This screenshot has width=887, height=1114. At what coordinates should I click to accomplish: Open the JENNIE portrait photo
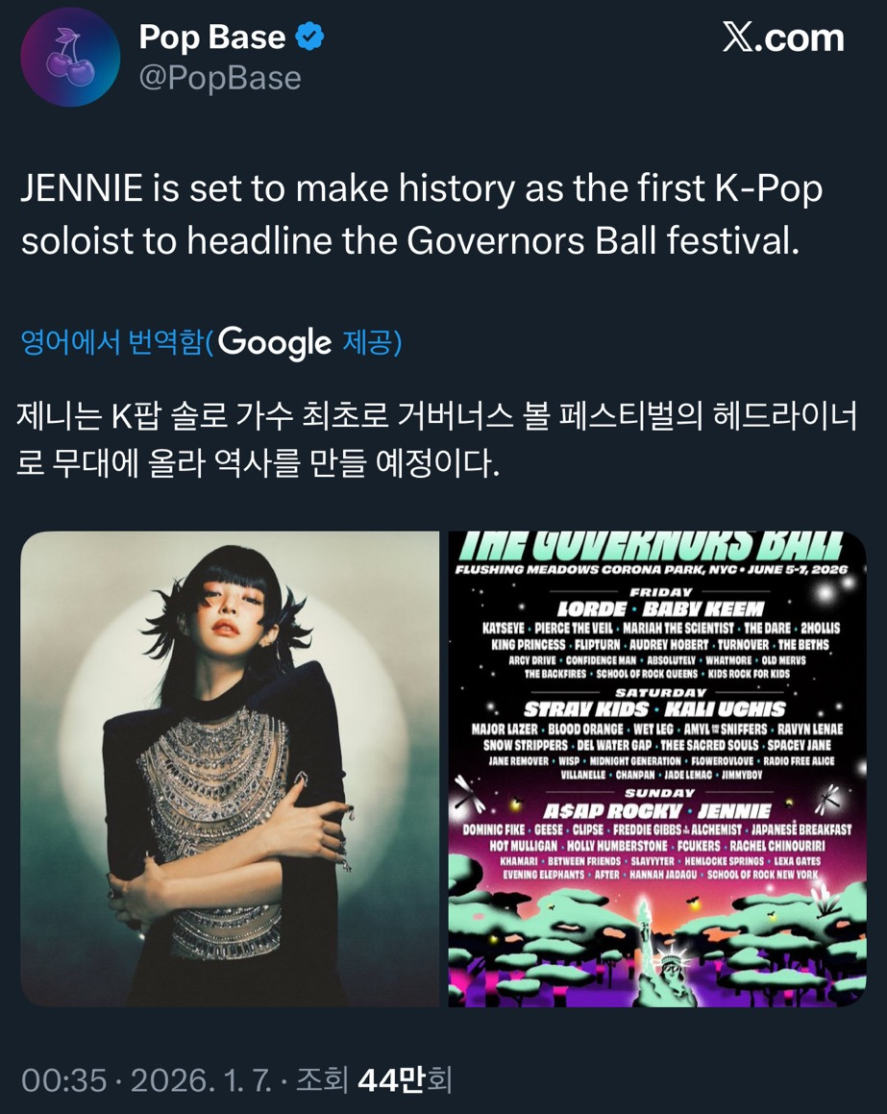click(x=230, y=769)
